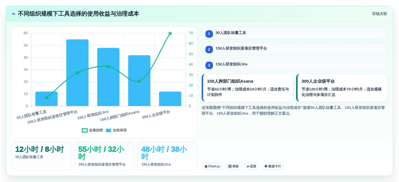Click the 数据卡片 tag

[x=273, y=166]
